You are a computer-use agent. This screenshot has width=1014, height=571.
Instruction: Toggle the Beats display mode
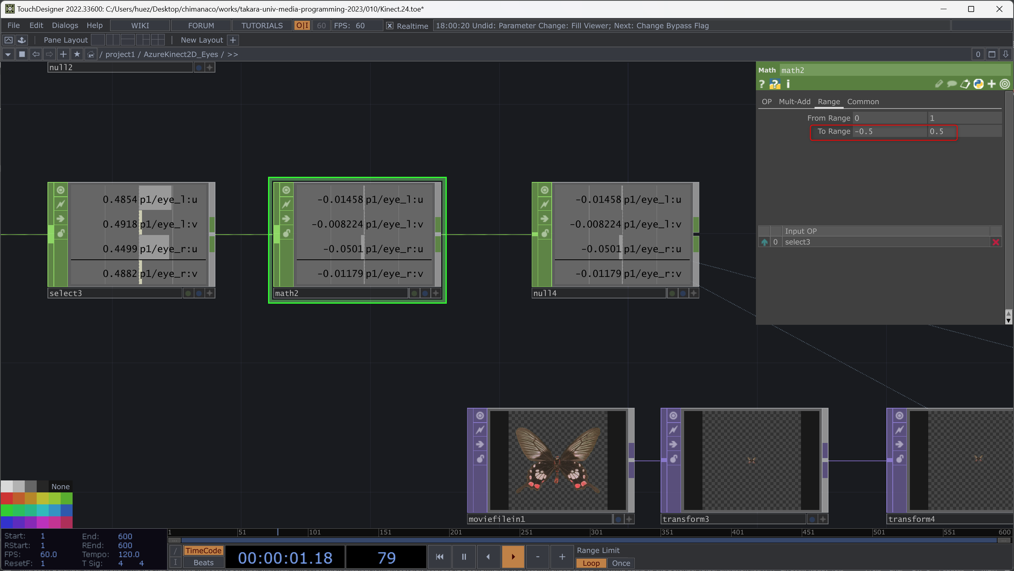click(203, 563)
